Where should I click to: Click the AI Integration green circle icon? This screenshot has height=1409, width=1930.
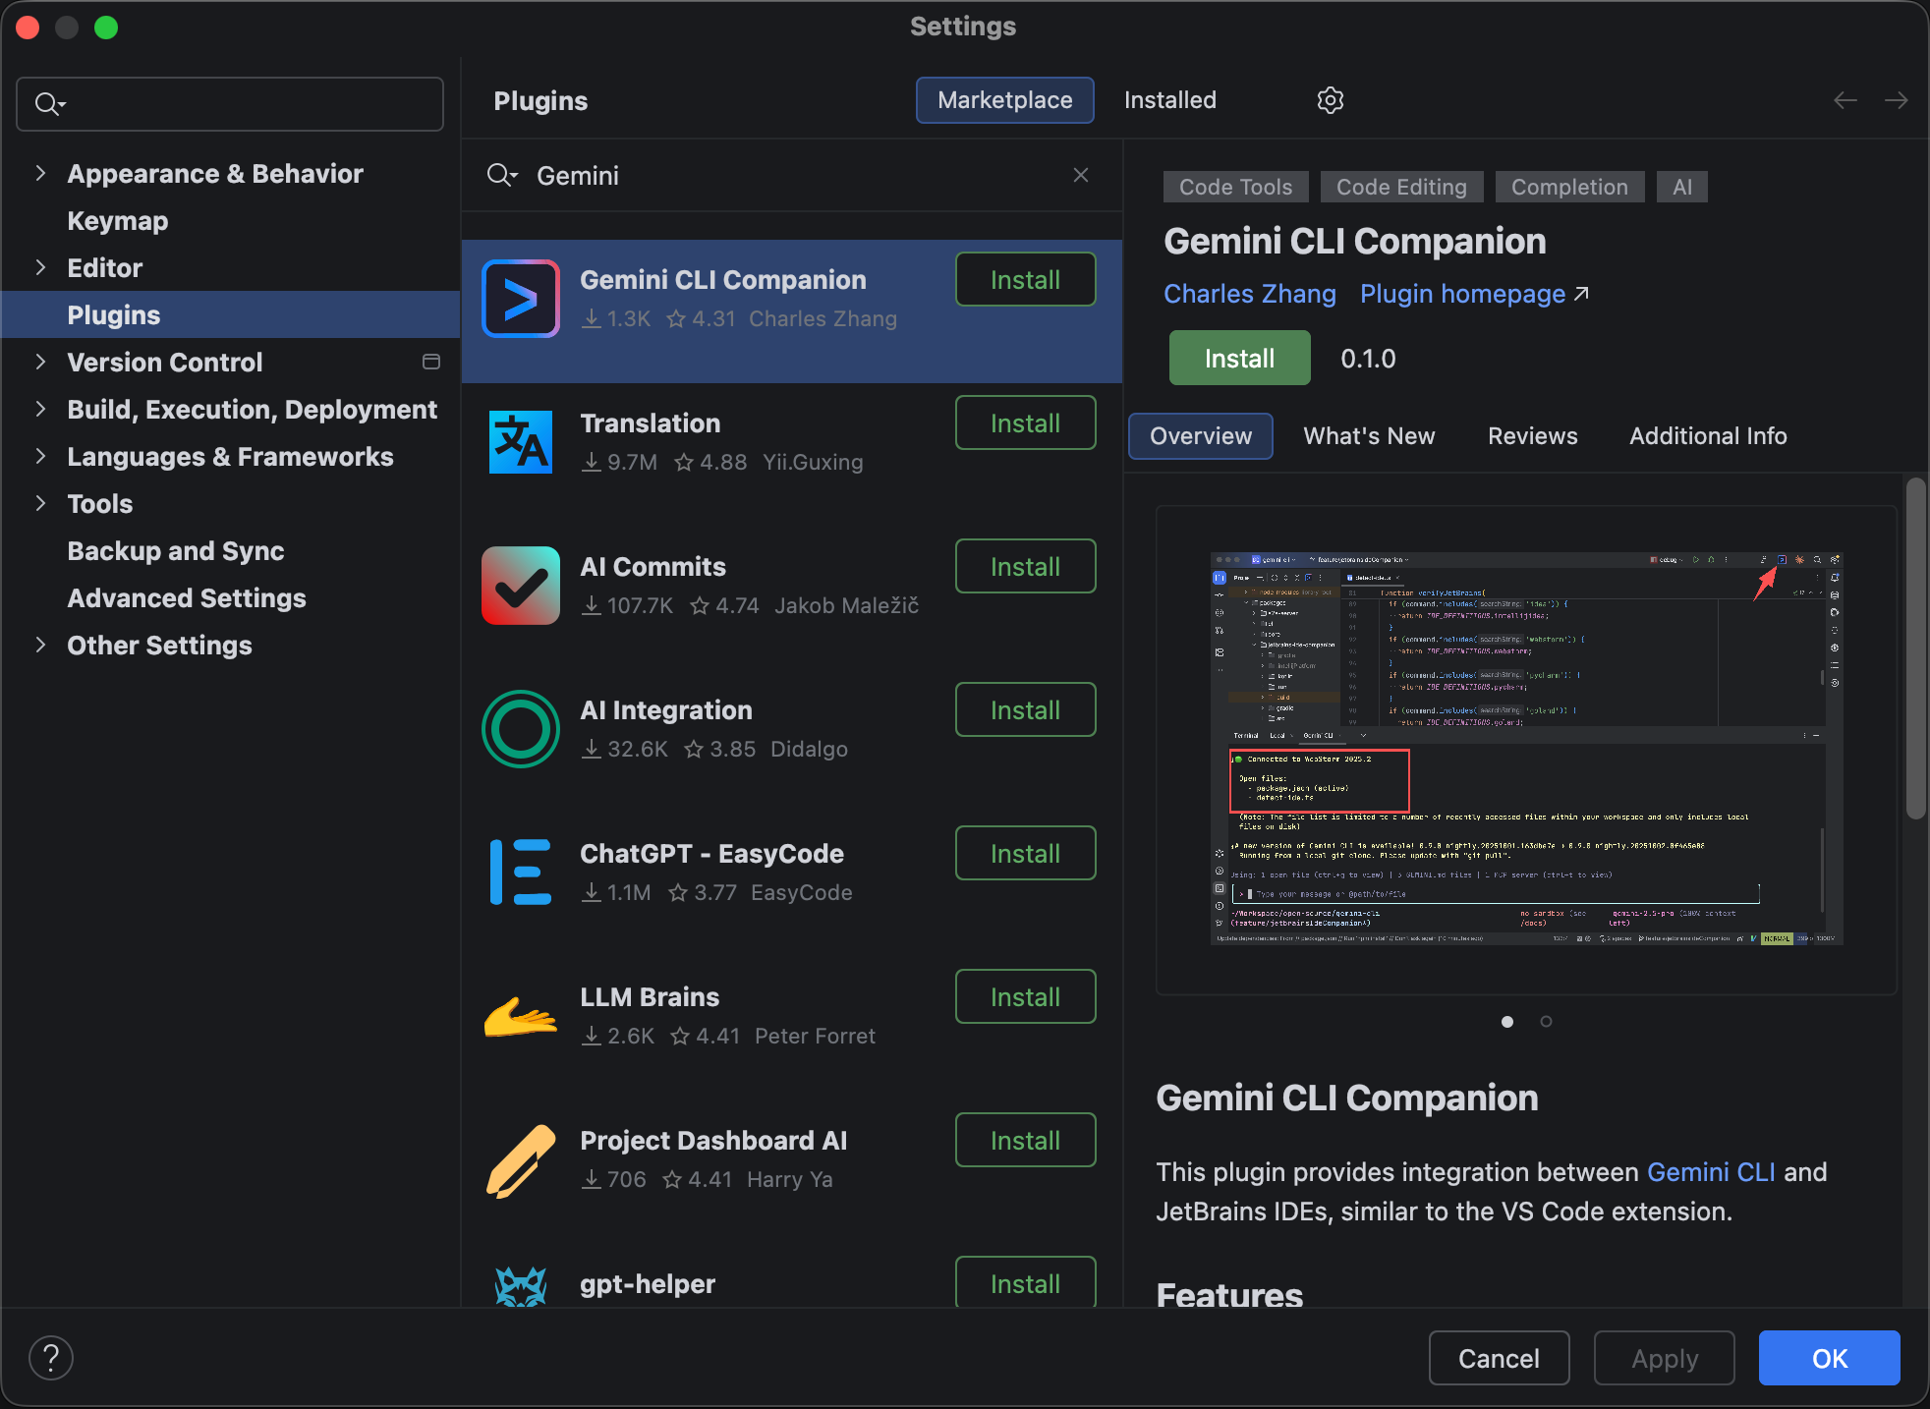(x=521, y=729)
